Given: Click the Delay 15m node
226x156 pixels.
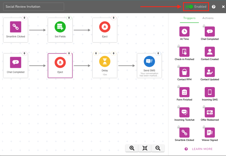Looking at the screenshot, I should (104, 66).
